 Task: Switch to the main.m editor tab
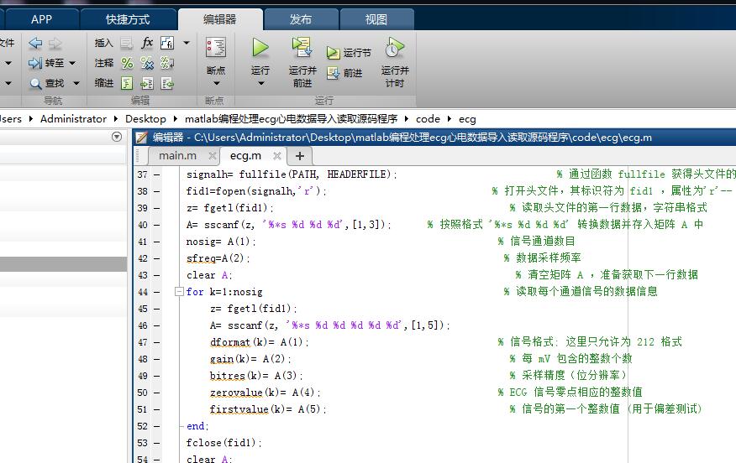[178, 155]
